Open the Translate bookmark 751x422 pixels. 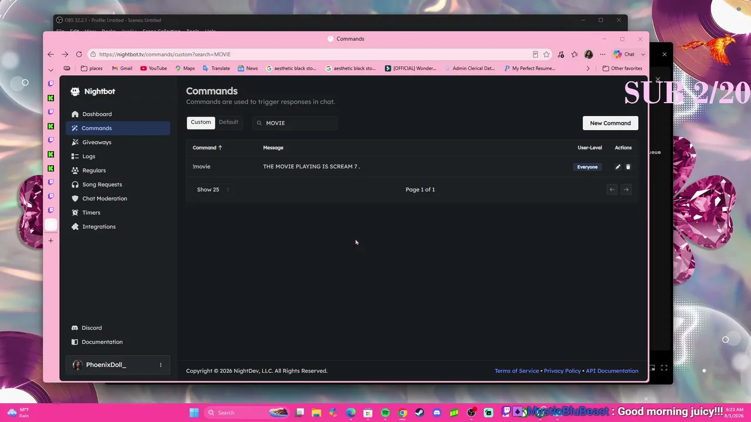(x=216, y=69)
